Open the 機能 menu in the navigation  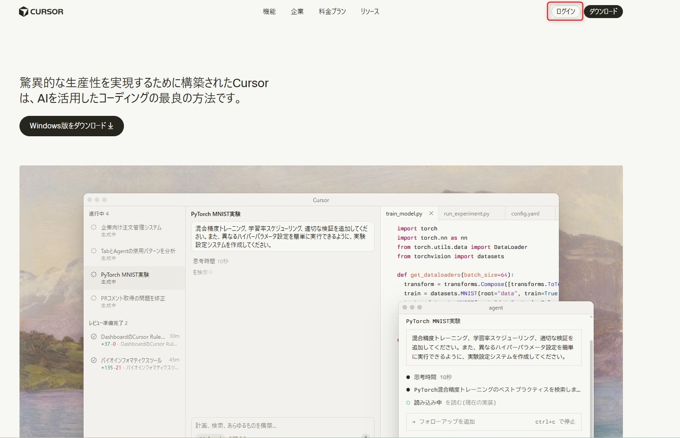click(x=269, y=12)
